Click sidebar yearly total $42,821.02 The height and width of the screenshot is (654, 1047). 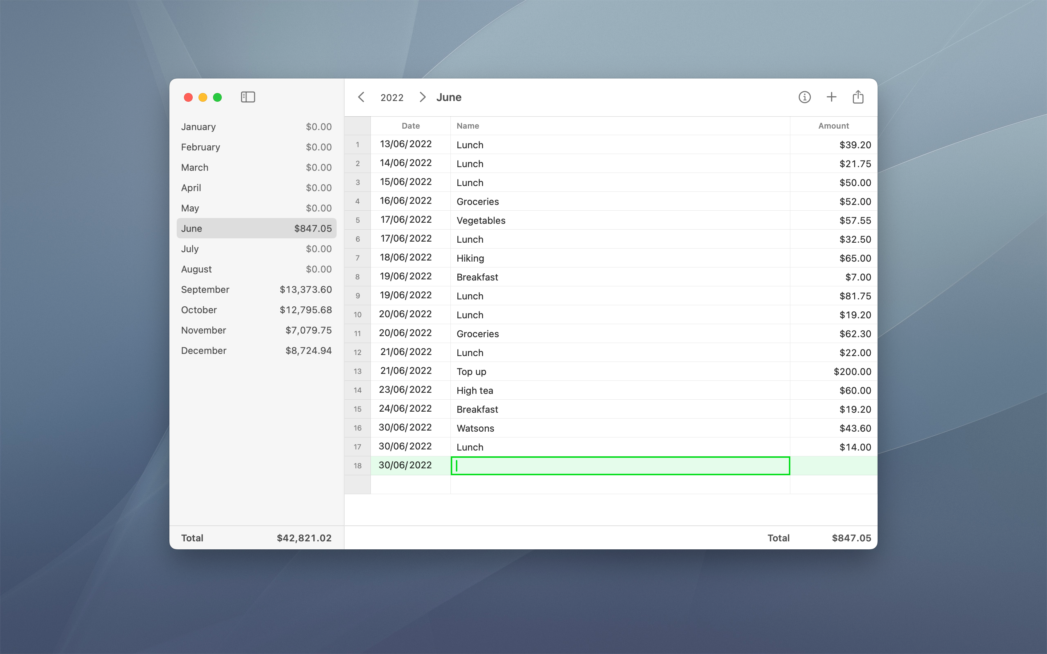[x=304, y=538]
